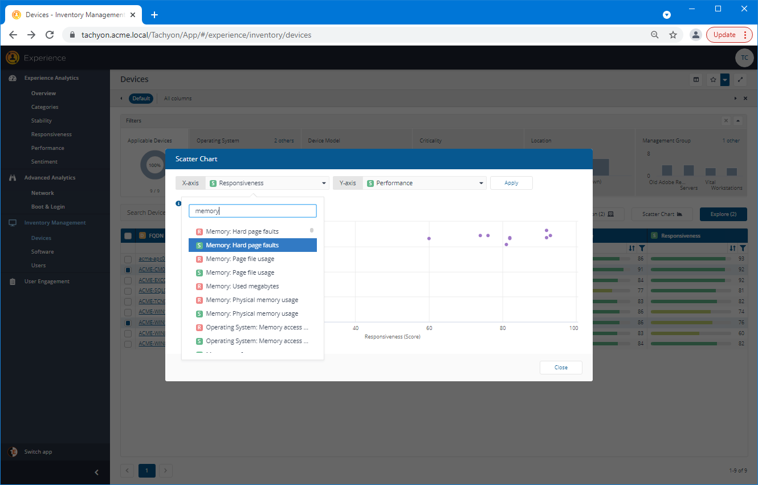Click the User Engagement clipboard icon
Image resolution: width=758 pixels, height=485 pixels.
pyautogui.click(x=13, y=282)
